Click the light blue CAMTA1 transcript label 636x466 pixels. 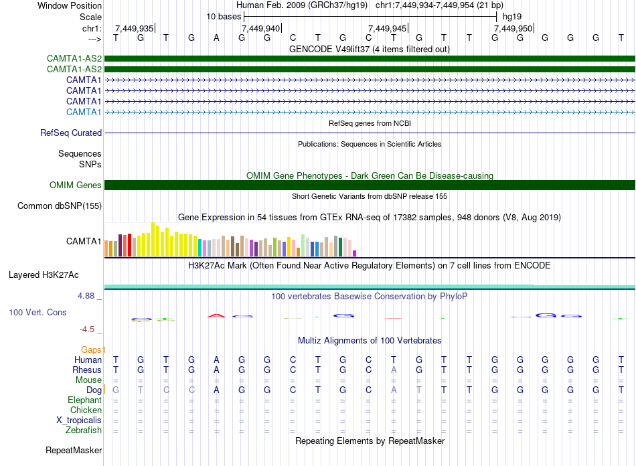click(84, 112)
